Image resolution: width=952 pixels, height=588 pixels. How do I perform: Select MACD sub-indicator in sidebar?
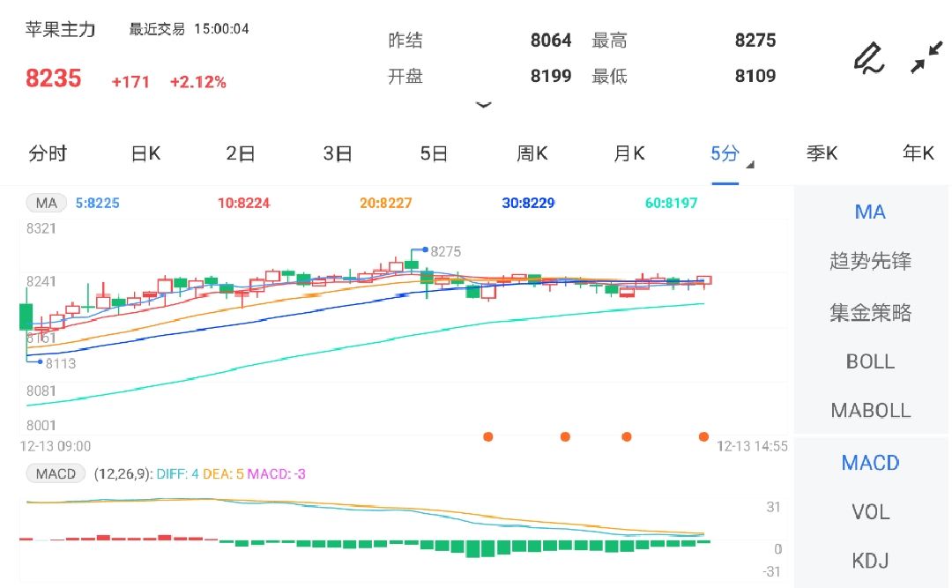[x=870, y=463]
